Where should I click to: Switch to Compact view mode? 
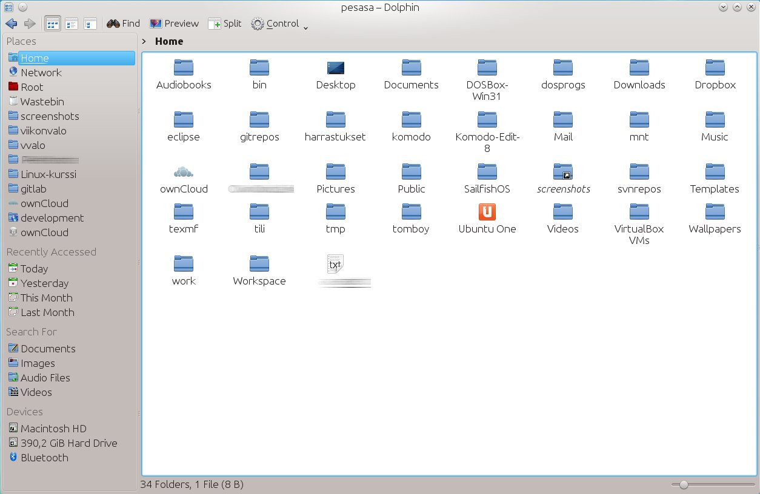coord(72,24)
